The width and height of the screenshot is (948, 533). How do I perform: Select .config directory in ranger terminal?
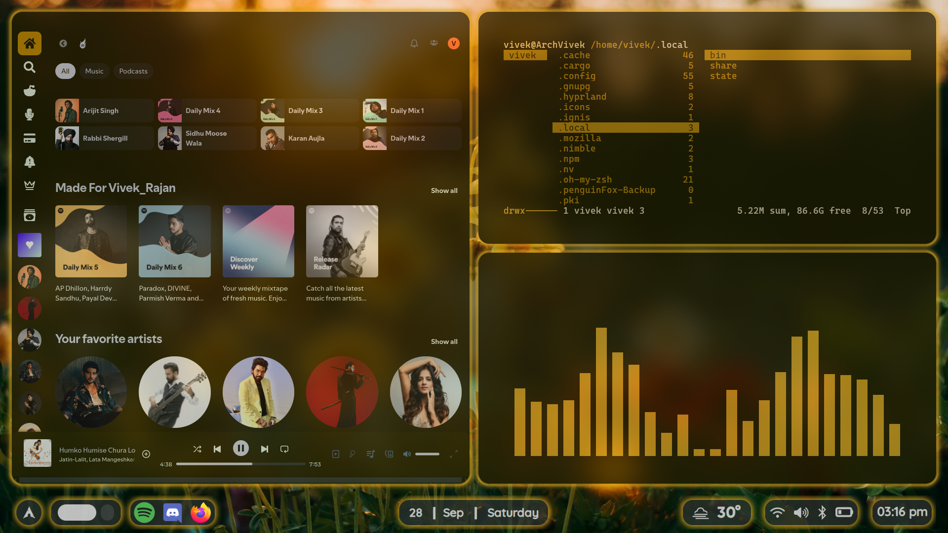tap(626, 76)
